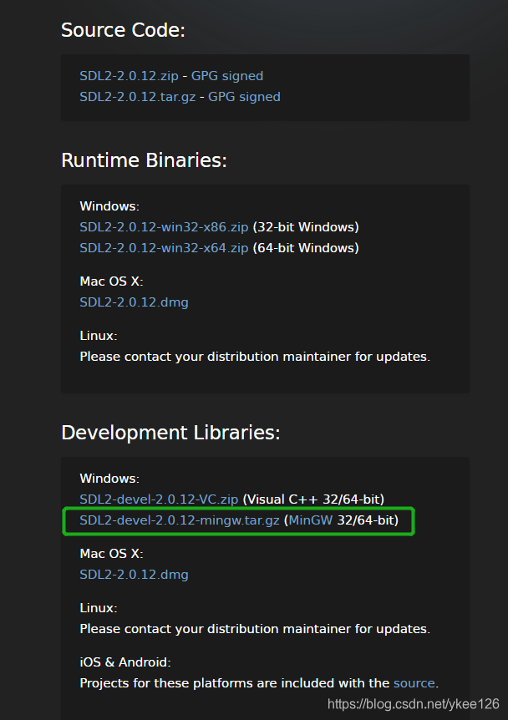Open the MinGW link in parentheses
This screenshot has width=508, height=720.
click(311, 520)
